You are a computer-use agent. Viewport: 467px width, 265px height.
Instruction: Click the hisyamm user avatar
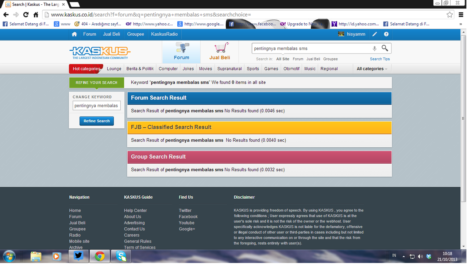341,34
